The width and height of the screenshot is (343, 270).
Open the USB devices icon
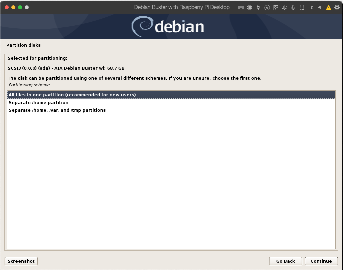tap(259, 8)
